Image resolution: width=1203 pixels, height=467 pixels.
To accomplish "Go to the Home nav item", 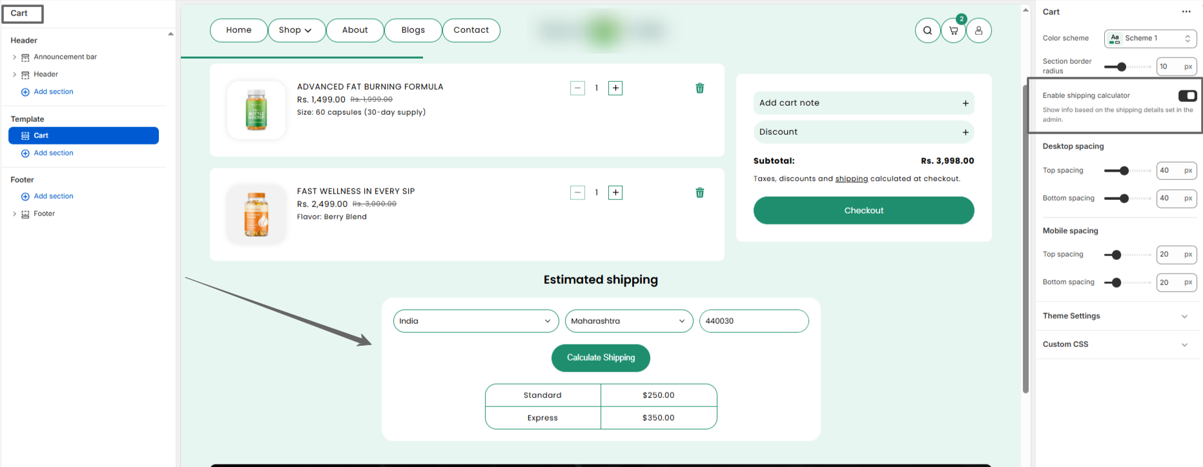I will pyautogui.click(x=239, y=30).
